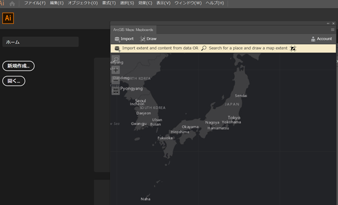The image size is (338, 205).
Task: Switch to ArcGIS Maps: Mapboards tab
Action: 133,30
